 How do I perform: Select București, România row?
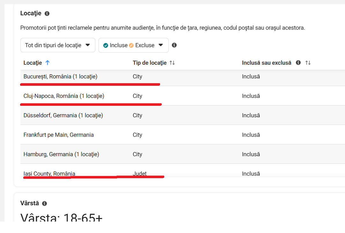click(183, 76)
